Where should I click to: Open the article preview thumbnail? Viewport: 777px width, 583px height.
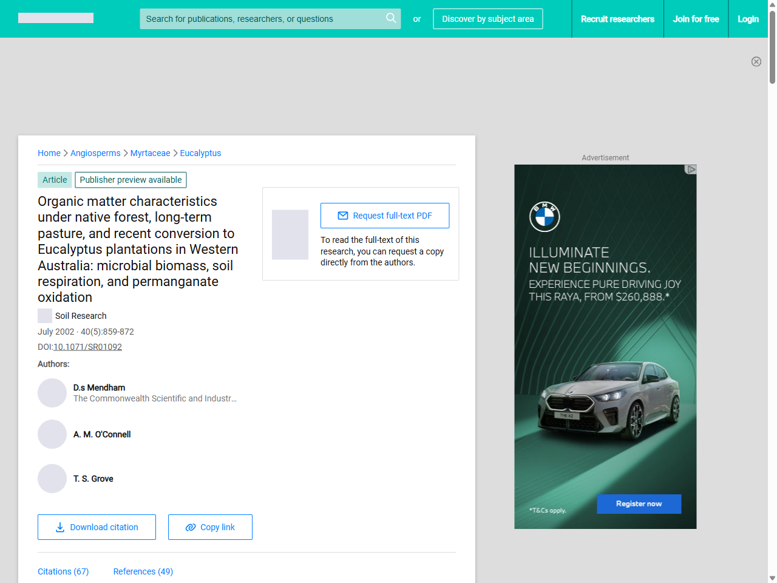tap(290, 234)
